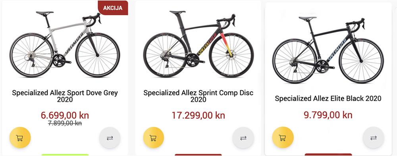397x156 pixels.
Task: Open the Allez Sprint Comp Disc bike image
Action: click(198, 44)
